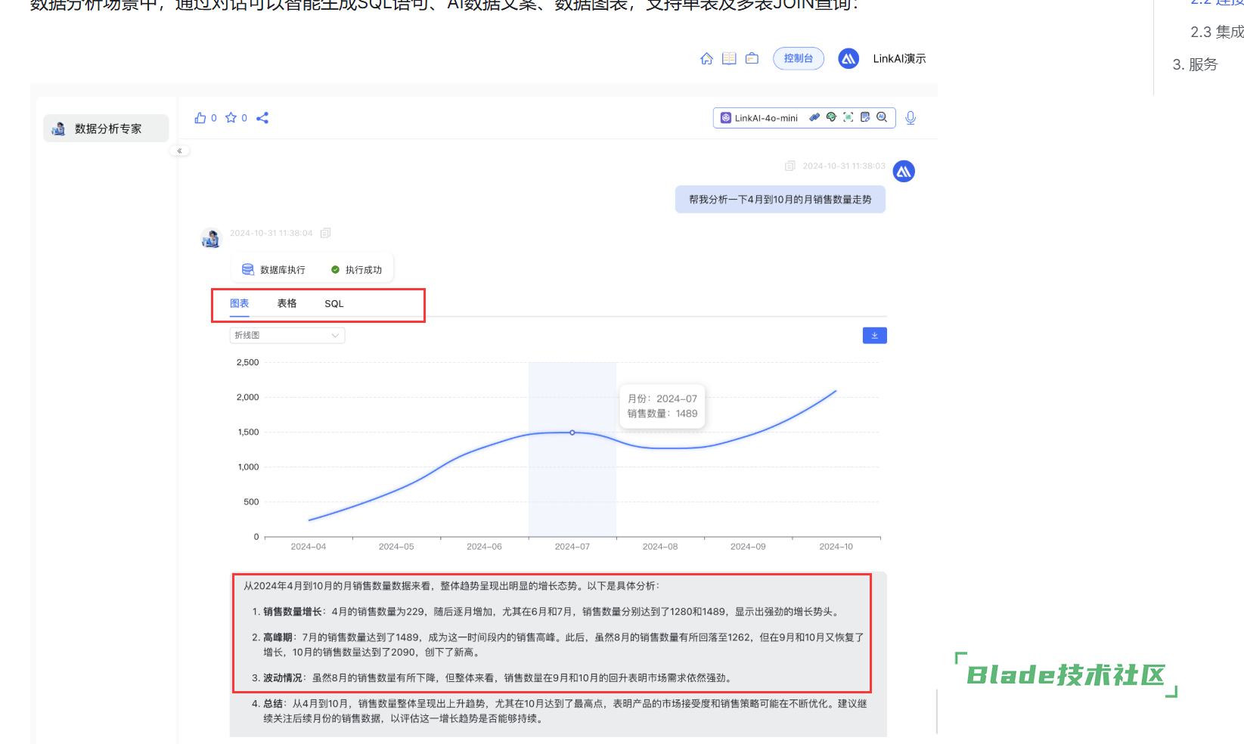Open the LinkAI-4o-mini model selector
The height and width of the screenshot is (744, 1244).
(x=759, y=118)
